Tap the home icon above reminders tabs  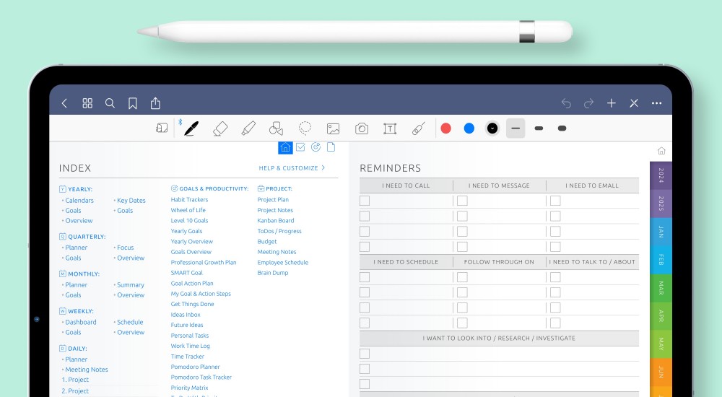pyautogui.click(x=661, y=151)
